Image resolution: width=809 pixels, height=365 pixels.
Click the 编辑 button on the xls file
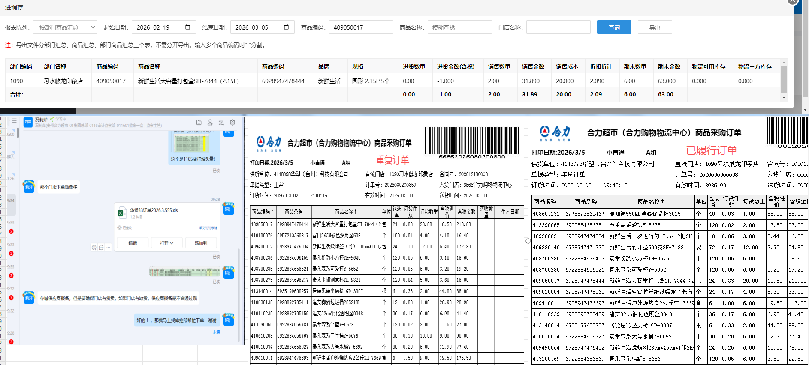tap(133, 243)
